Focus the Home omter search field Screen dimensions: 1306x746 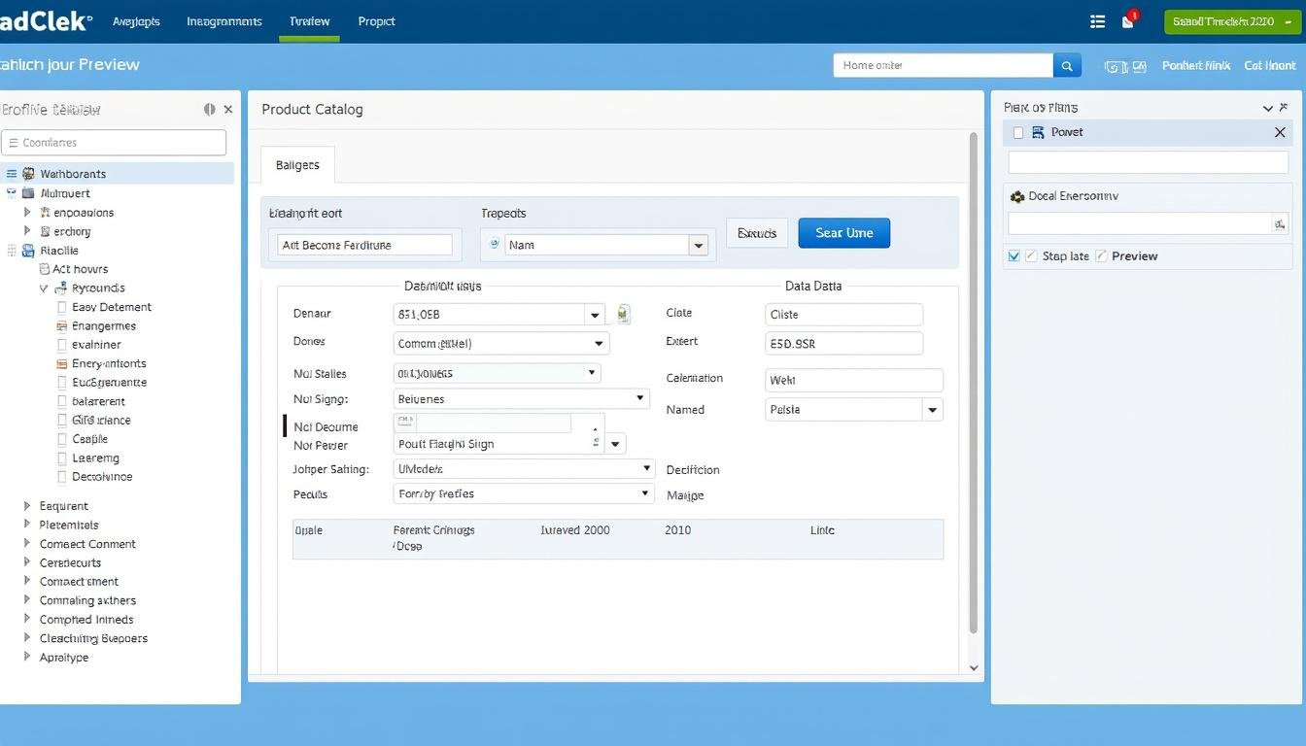pos(944,65)
